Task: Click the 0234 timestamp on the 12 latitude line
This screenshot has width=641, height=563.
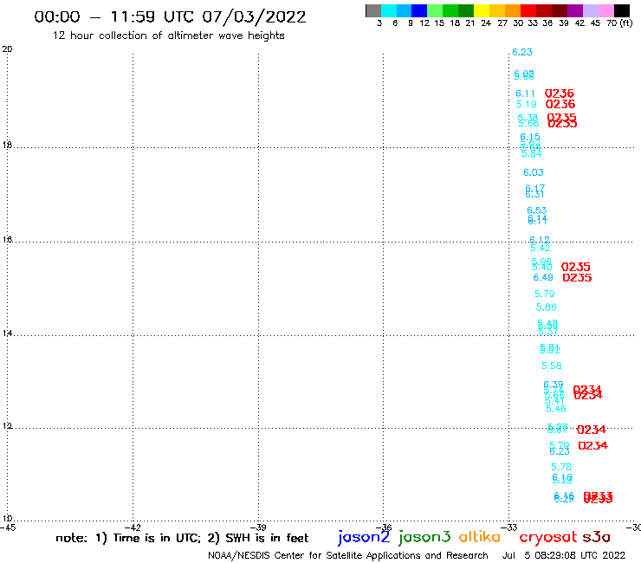Action: point(591,430)
